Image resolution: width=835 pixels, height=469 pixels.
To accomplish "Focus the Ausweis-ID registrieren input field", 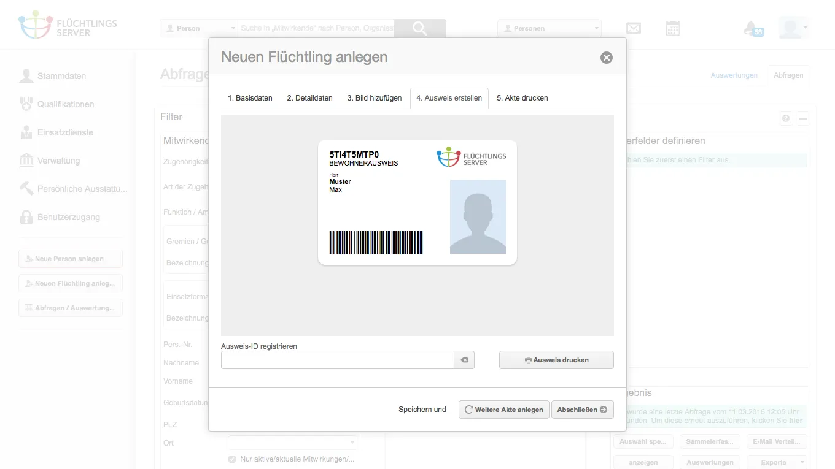I will (x=338, y=360).
